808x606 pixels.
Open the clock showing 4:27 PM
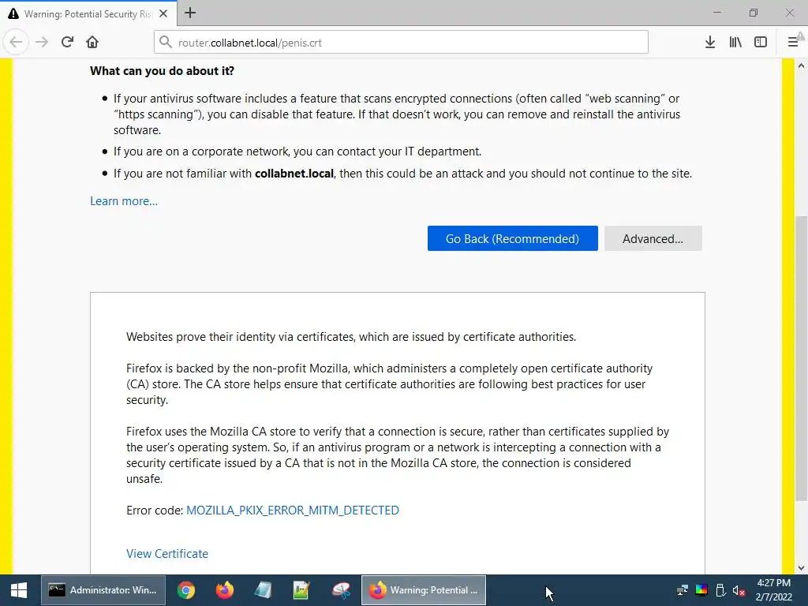pyautogui.click(x=773, y=590)
